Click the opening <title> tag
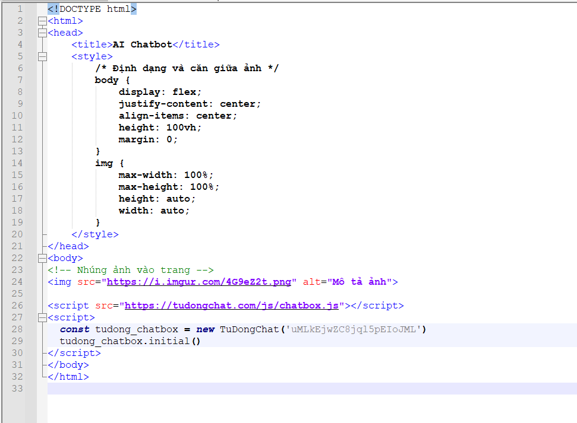Image resolution: width=577 pixels, height=423 pixels. click(92, 44)
